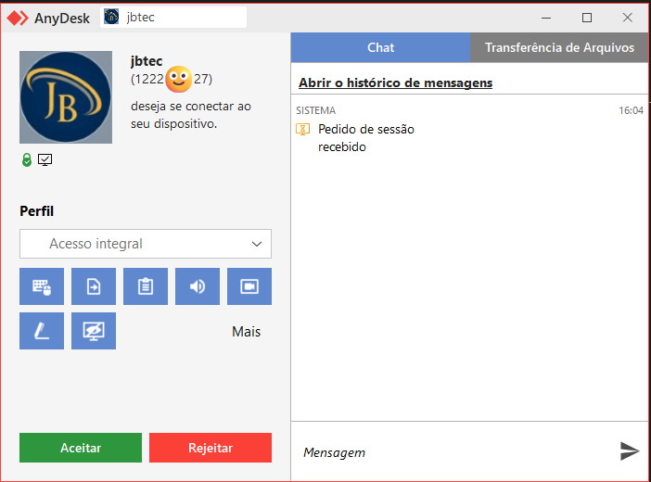Click the send message arrow icon
This screenshot has width=651, height=482.
(x=630, y=451)
